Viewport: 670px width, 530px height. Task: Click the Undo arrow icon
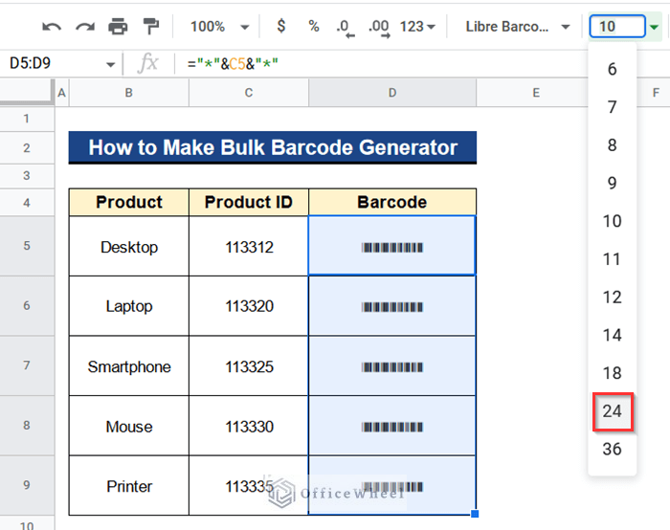click(x=52, y=27)
